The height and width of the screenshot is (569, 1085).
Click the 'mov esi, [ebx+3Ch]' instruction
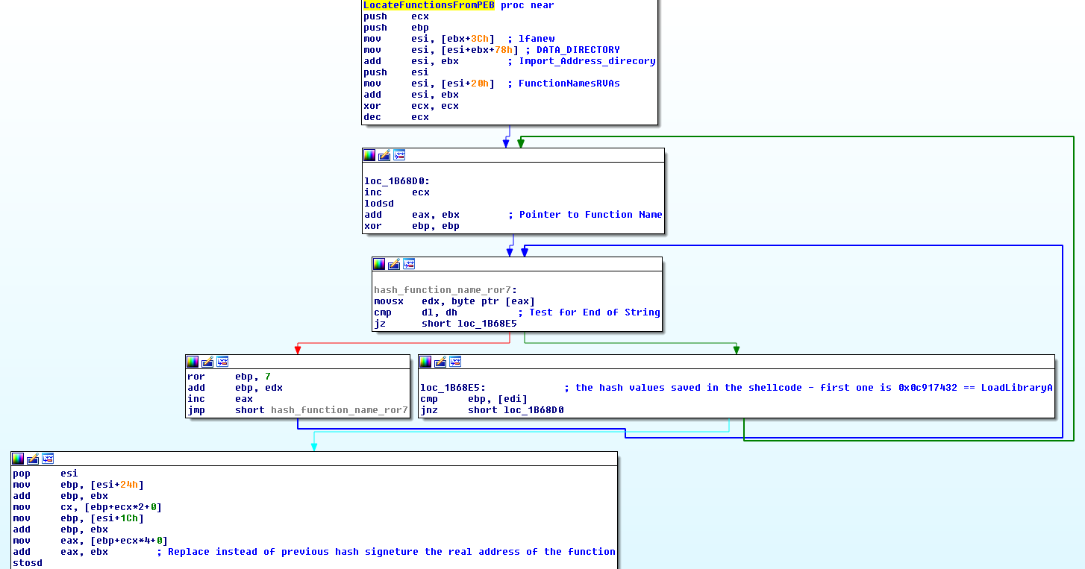[x=429, y=39]
